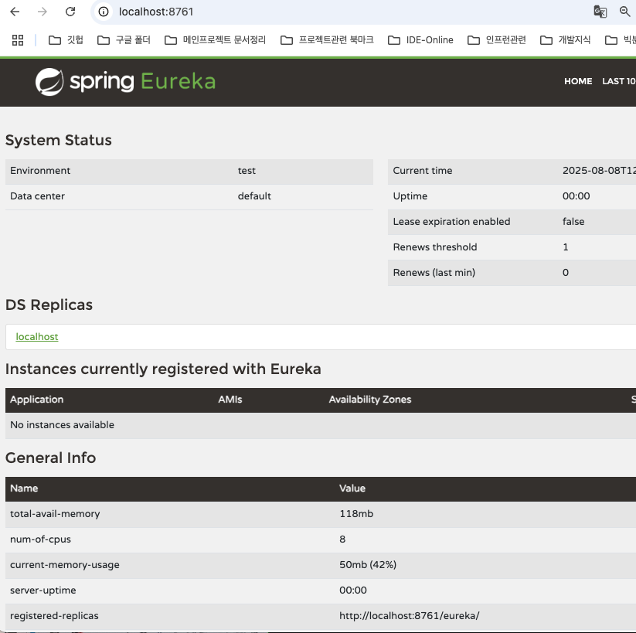Open the IDE-Online bookmark folder
The image size is (636, 633).
pos(420,40)
